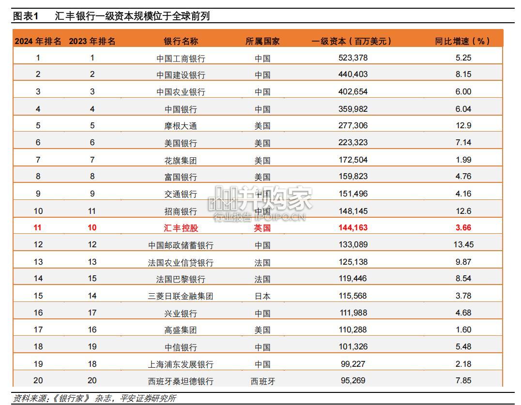This screenshot has height=405, width=521.
Task: Click the red growth rate 3.66
Action: tap(463, 227)
